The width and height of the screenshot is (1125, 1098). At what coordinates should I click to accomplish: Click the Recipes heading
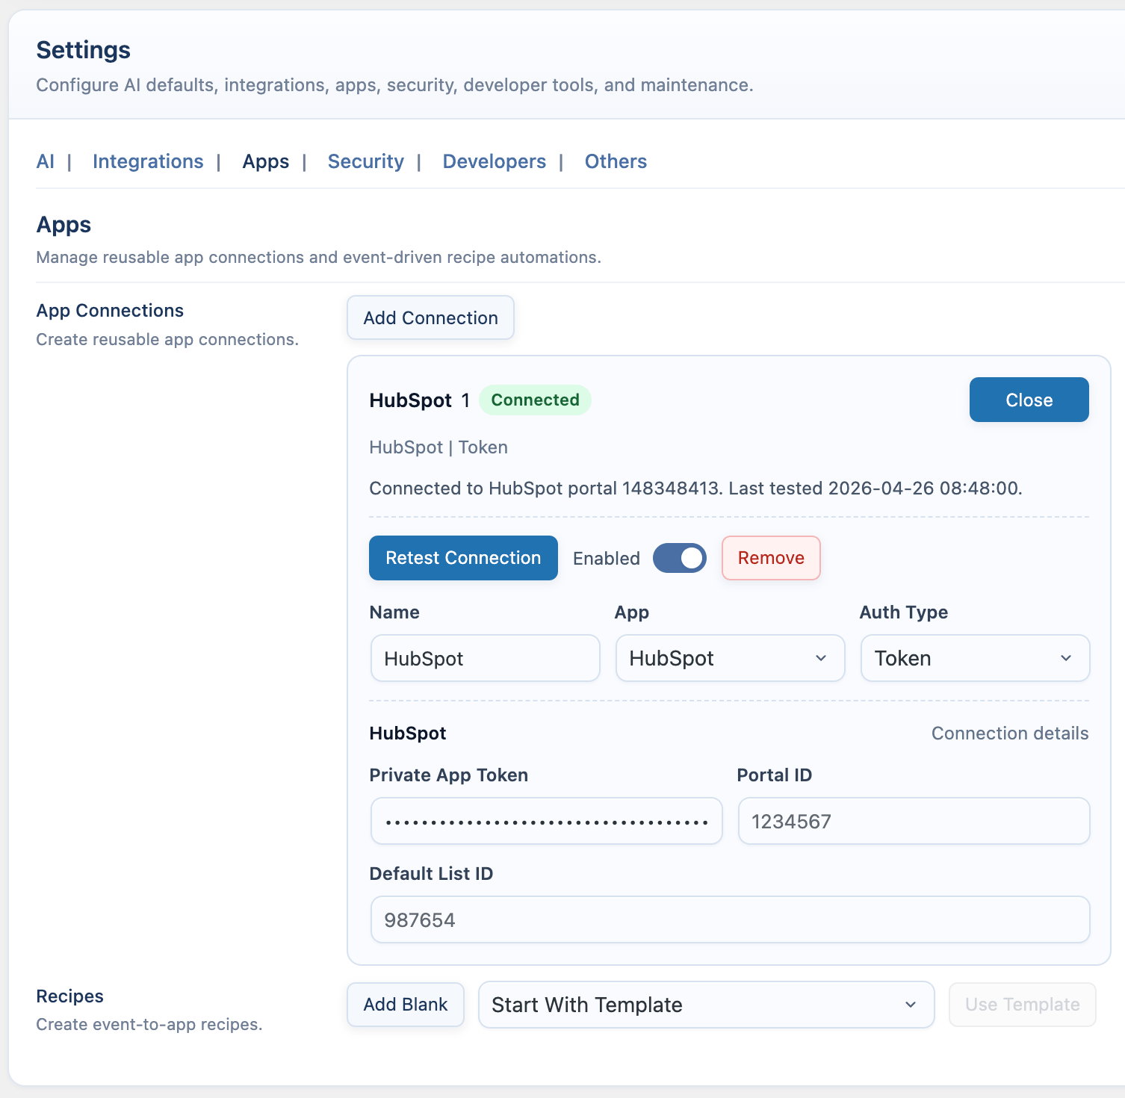click(69, 996)
